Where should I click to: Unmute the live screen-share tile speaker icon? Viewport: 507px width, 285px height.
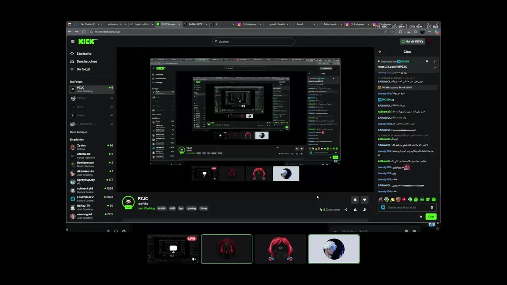point(194,259)
